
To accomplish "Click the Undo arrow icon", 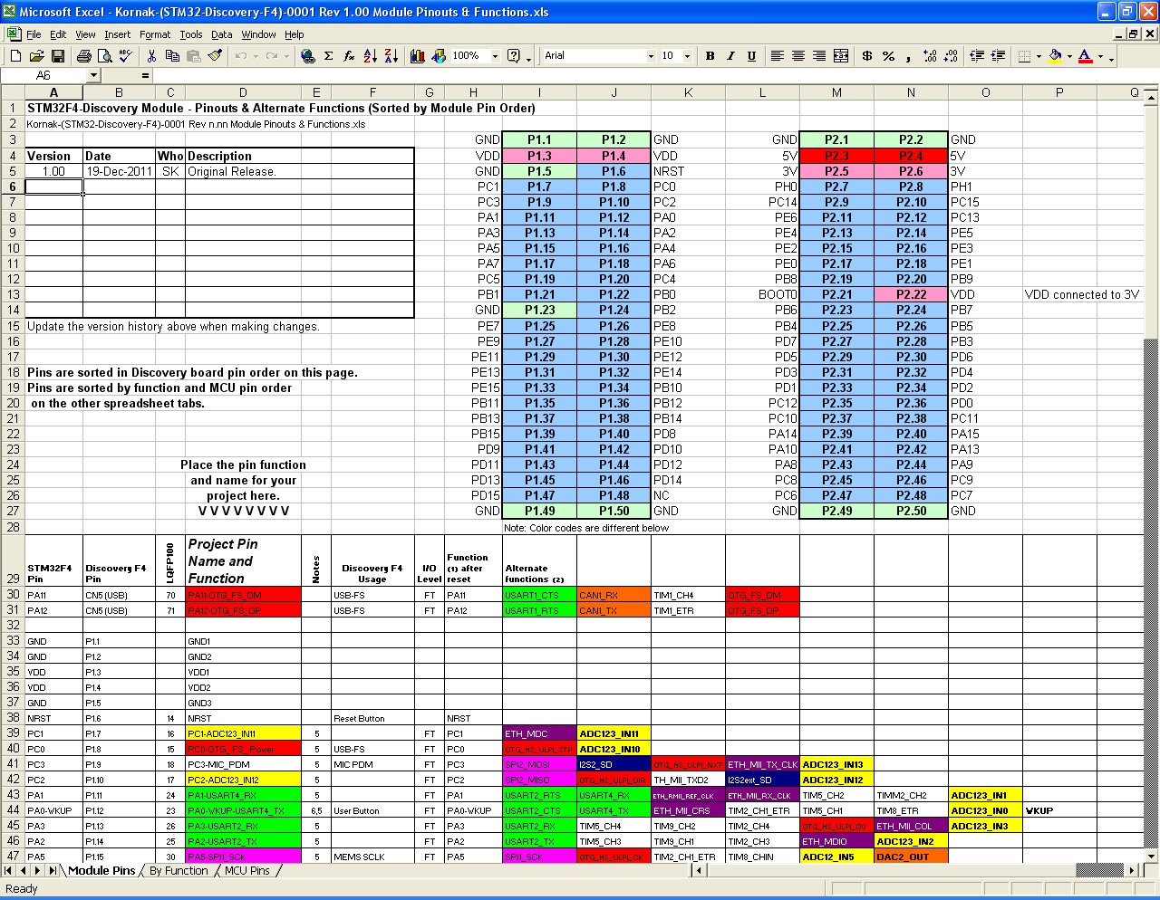I will 240,56.
